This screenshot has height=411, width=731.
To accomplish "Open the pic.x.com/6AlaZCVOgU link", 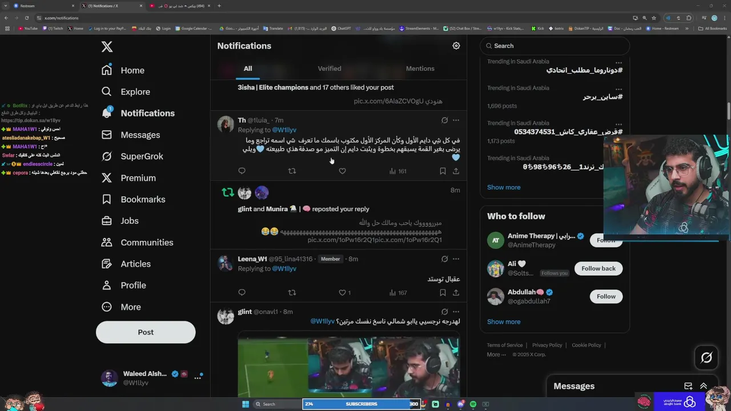I will coord(388,101).
